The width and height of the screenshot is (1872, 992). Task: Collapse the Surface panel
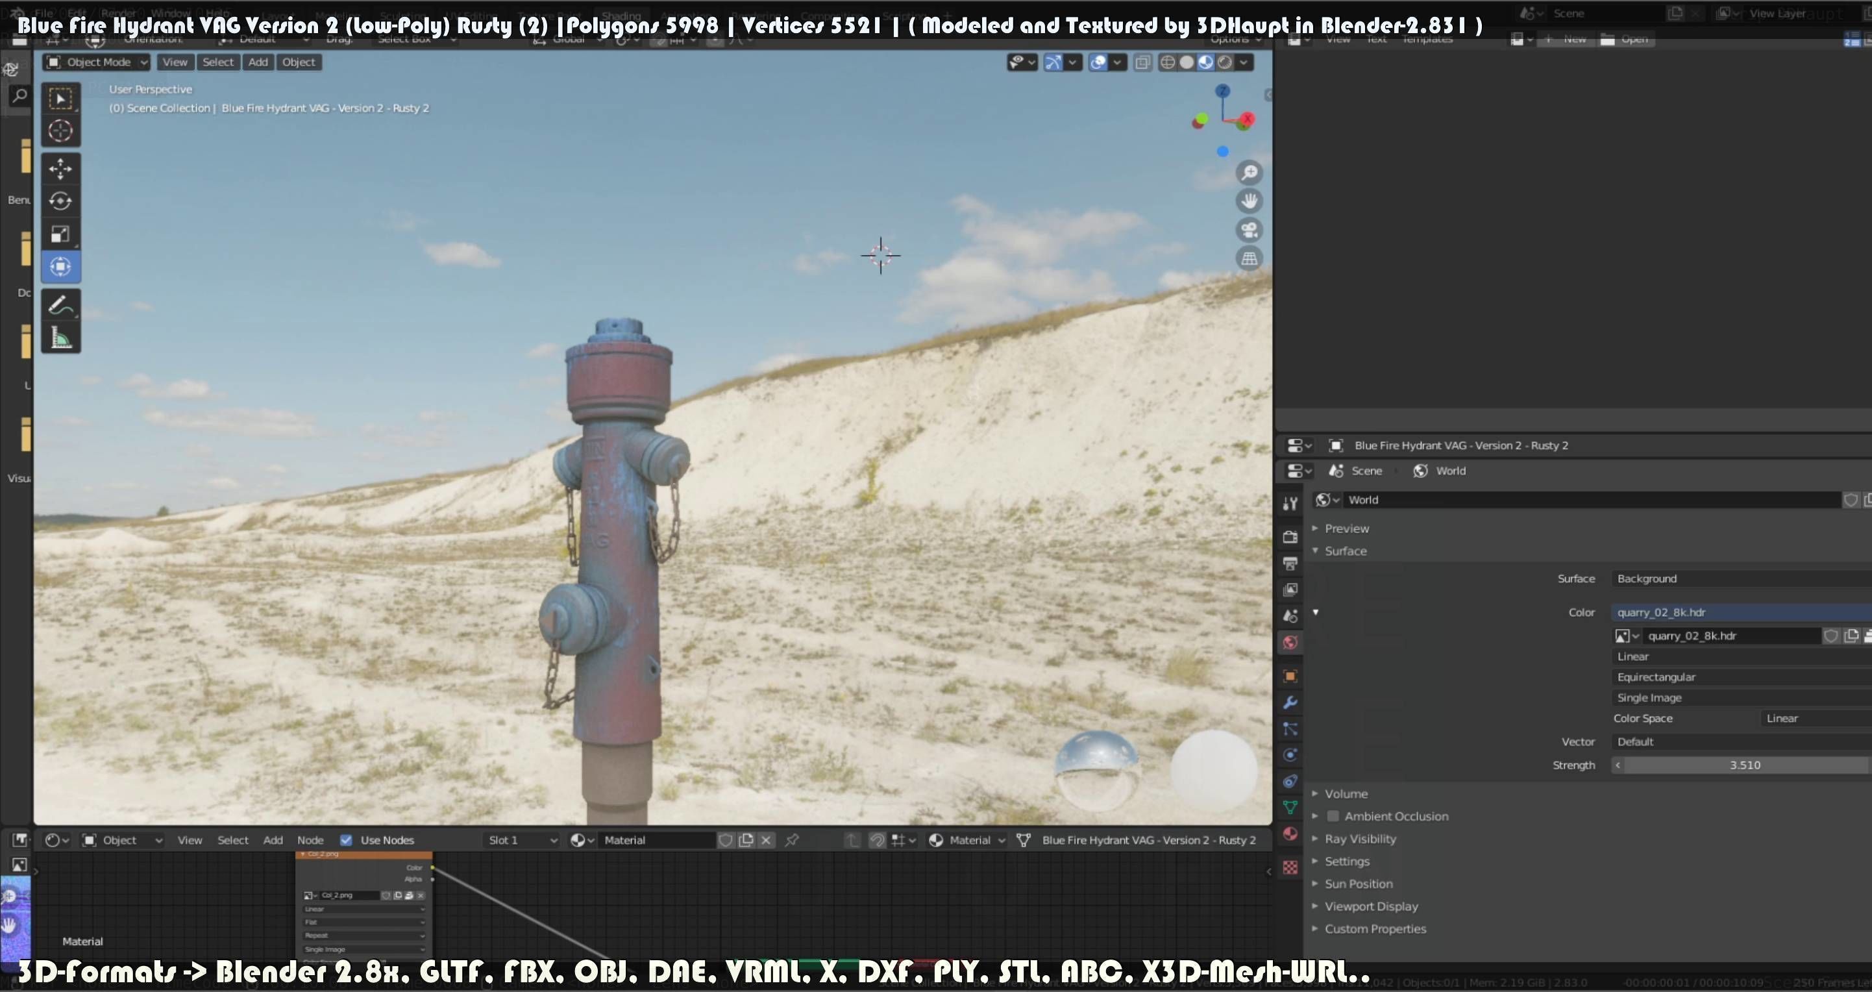(1345, 551)
